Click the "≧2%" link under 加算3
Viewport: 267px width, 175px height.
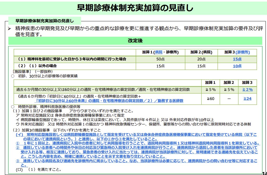(247, 89)
